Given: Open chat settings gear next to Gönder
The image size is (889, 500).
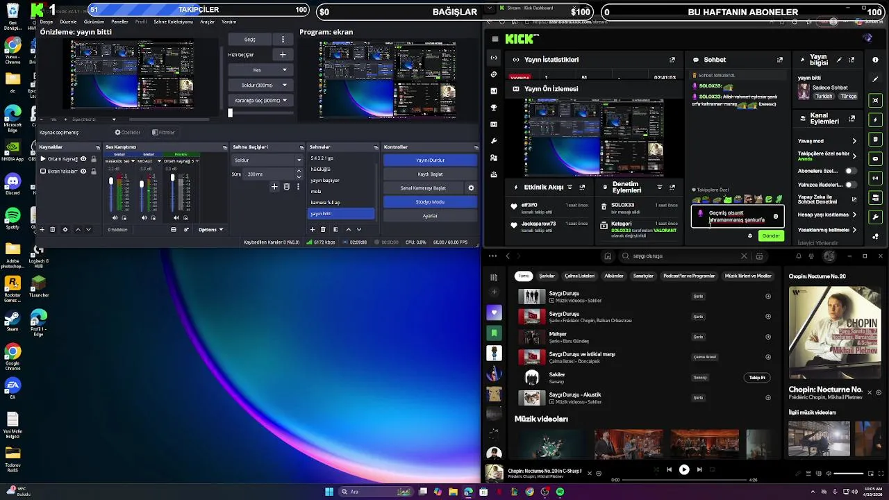Looking at the screenshot, I should (x=749, y=235).
